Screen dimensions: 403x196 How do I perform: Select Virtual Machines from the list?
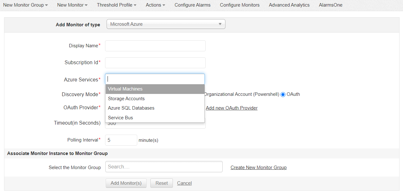[x=155, y=89]
